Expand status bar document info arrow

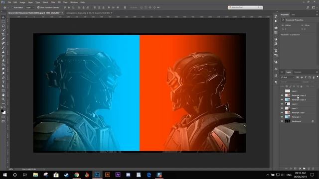click(x=44, y=169)
